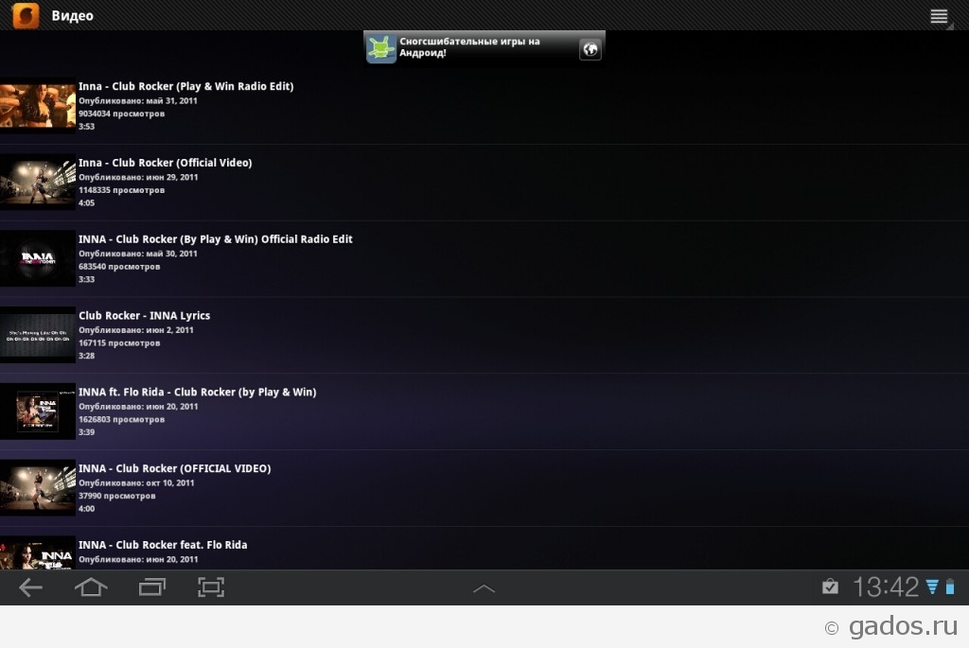Select 'INNA - Club Rocker (By Play & Win) Official Radio Edit'
The image size is (969, 648).
coord(216,239)
